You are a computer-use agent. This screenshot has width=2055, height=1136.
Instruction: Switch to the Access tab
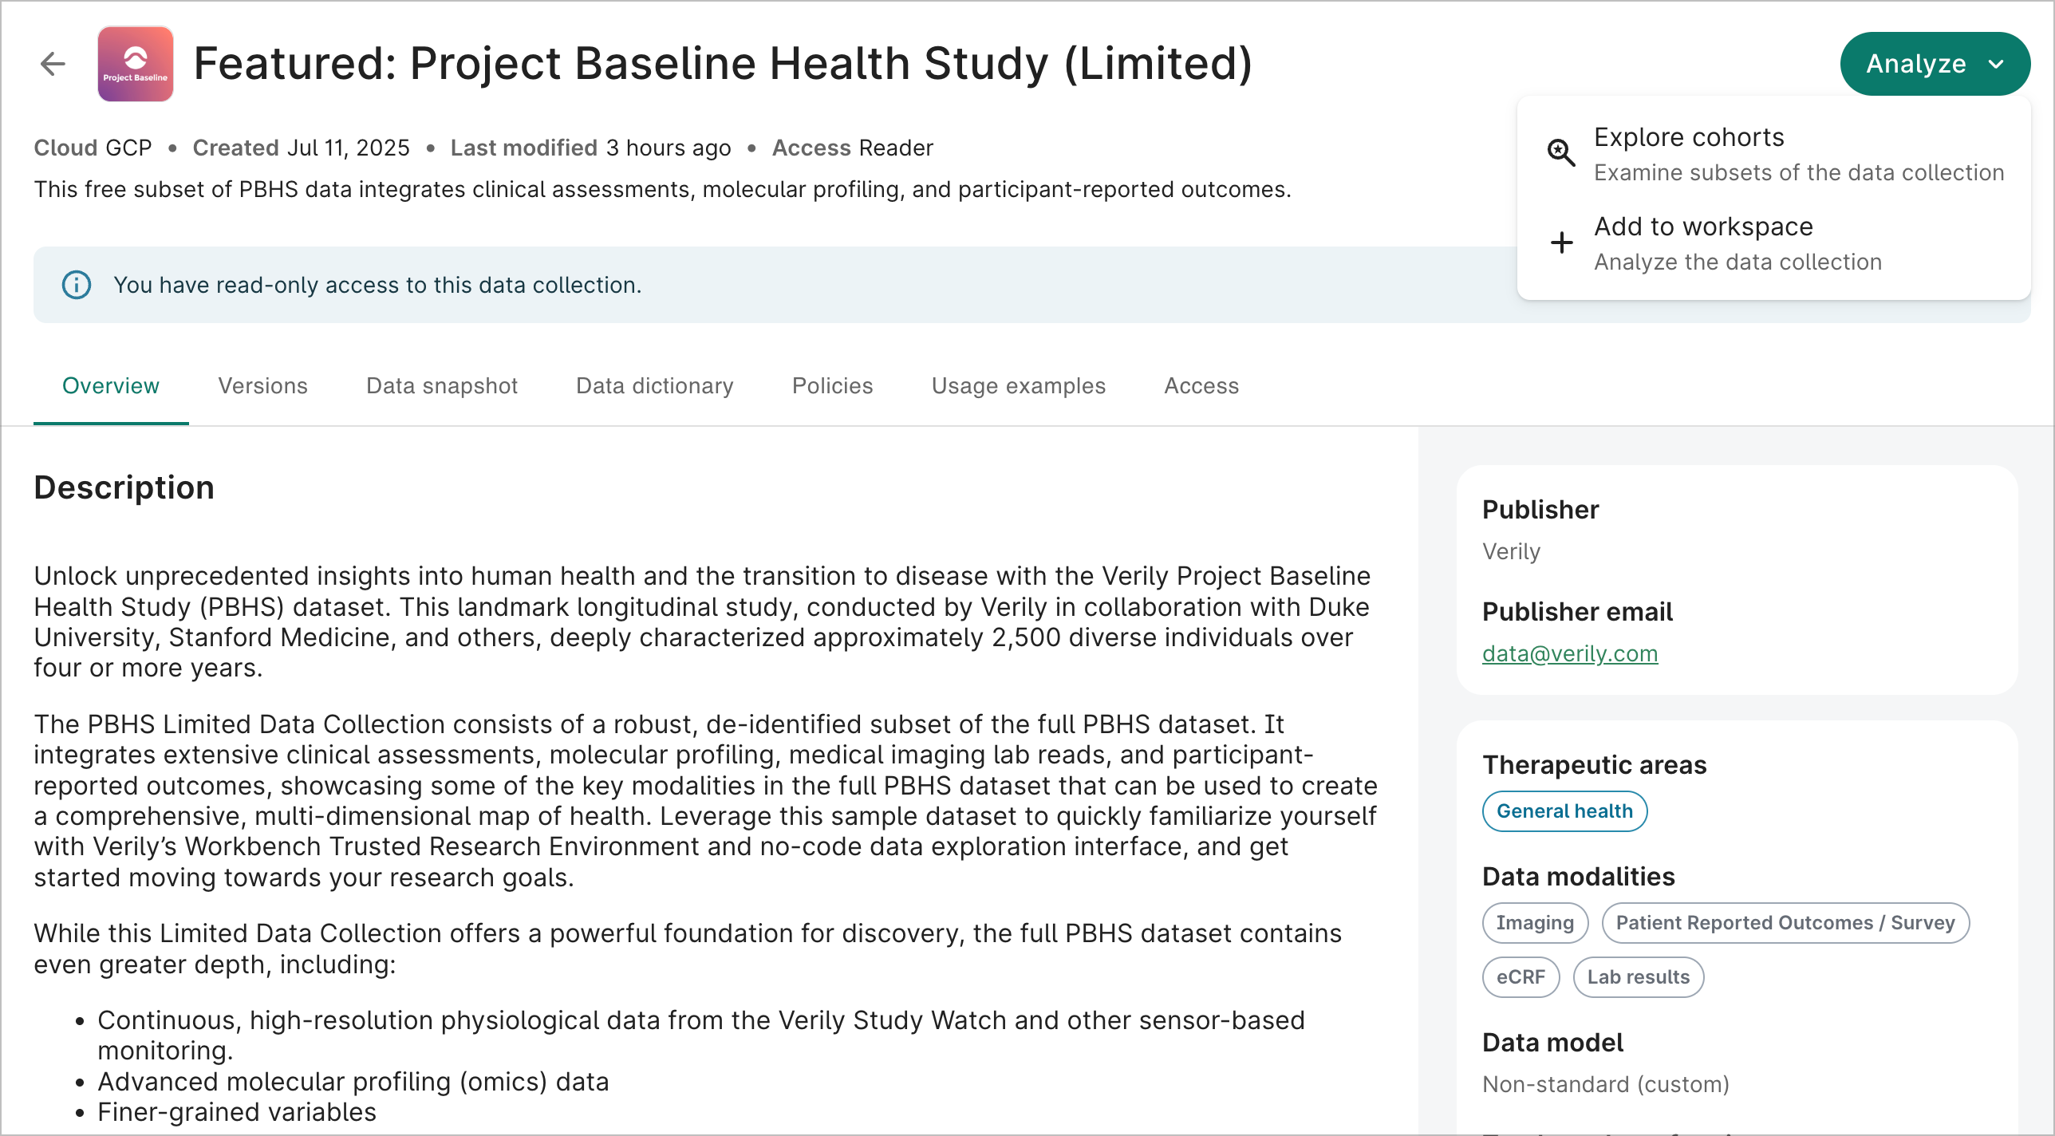[1201, 386]
